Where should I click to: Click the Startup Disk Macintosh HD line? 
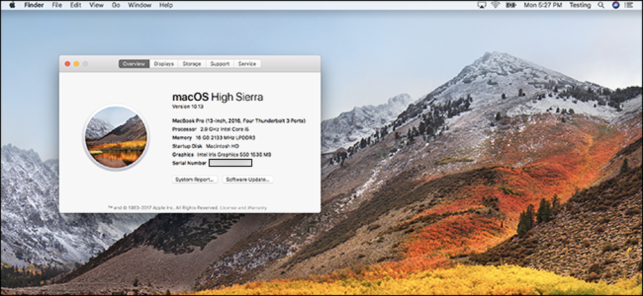point(206,146)
